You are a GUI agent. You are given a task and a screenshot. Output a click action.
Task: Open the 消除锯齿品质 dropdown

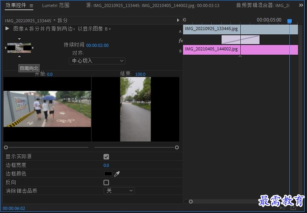click(x=119, y=191)
